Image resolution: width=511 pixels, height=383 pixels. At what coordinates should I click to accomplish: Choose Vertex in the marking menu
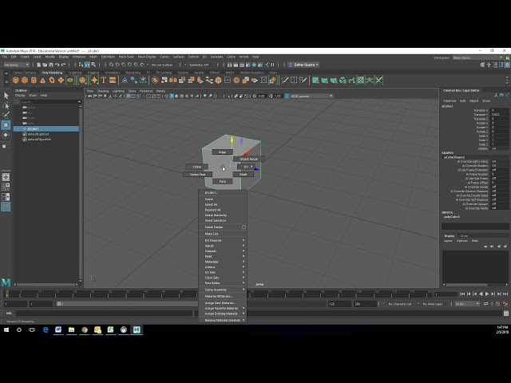197,167
